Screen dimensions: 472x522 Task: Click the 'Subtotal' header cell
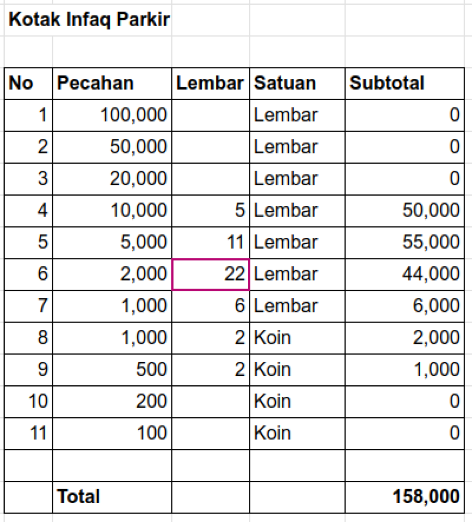tap(404, 84)
